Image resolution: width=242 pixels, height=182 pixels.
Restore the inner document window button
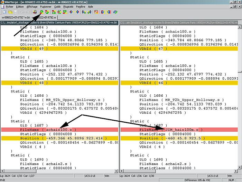[x=235, y=7]
